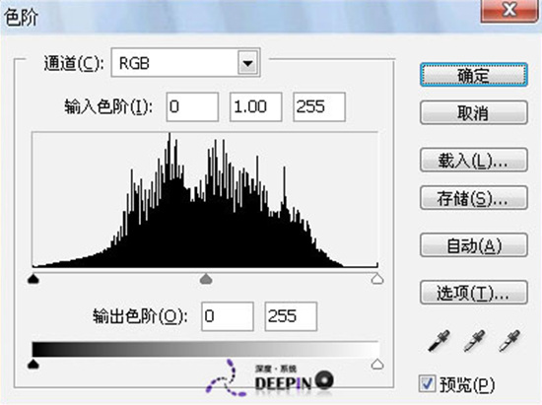Click the input levels highlight field 255

319,106
